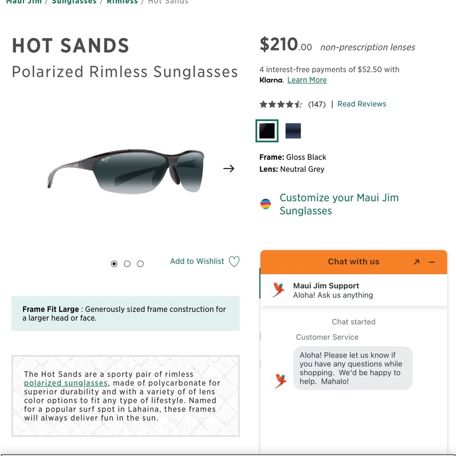Viewport: 456px width, 456px height.
Task: Collapse the chat window with the minus icon
Action: point(431,262)
